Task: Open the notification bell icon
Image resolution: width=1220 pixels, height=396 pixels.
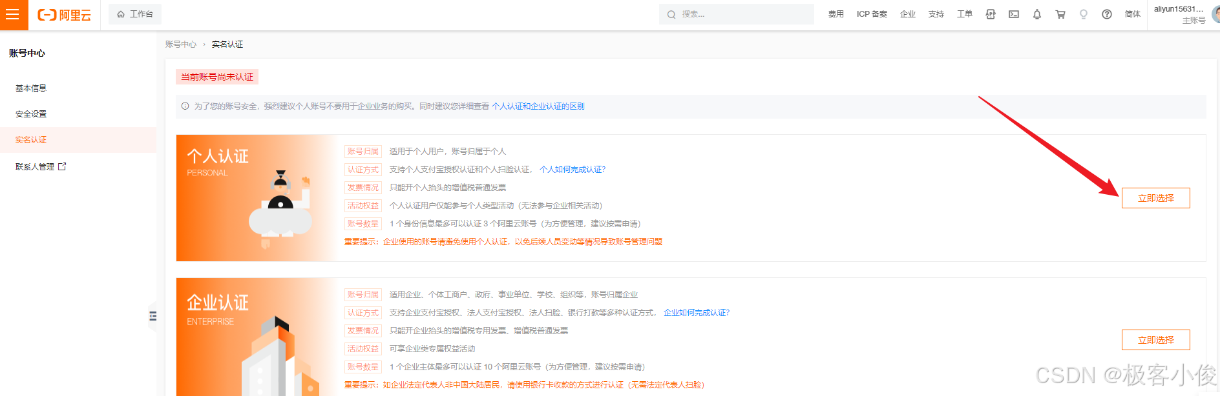Action: click(1037, 14)
